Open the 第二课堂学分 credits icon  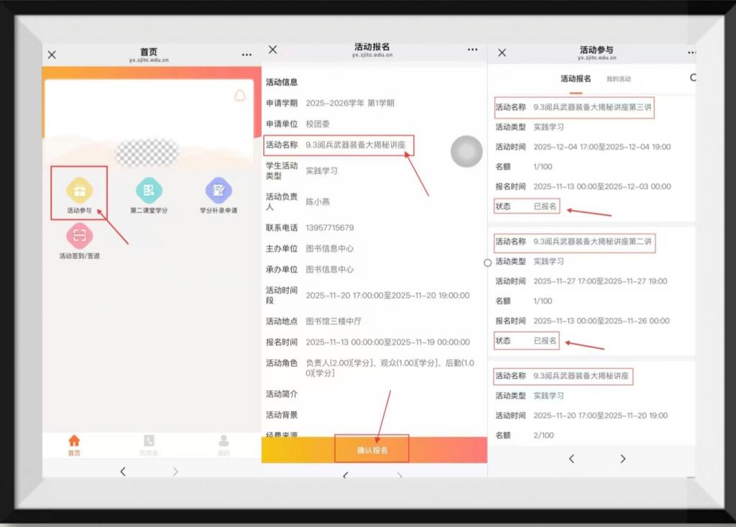(149, 191)
